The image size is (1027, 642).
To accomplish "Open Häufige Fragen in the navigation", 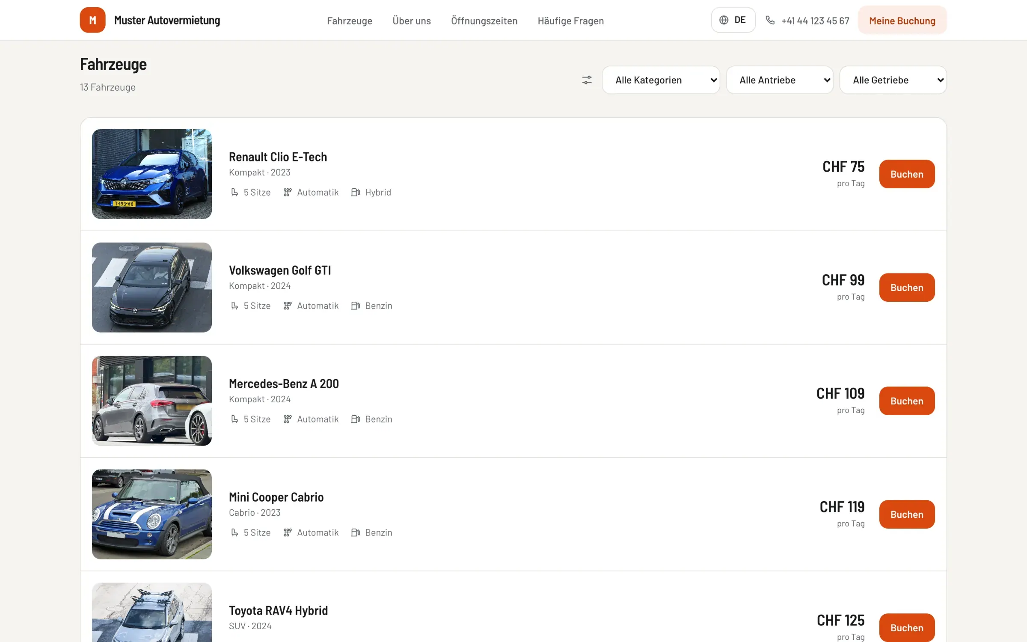I will tap(571, 21).
